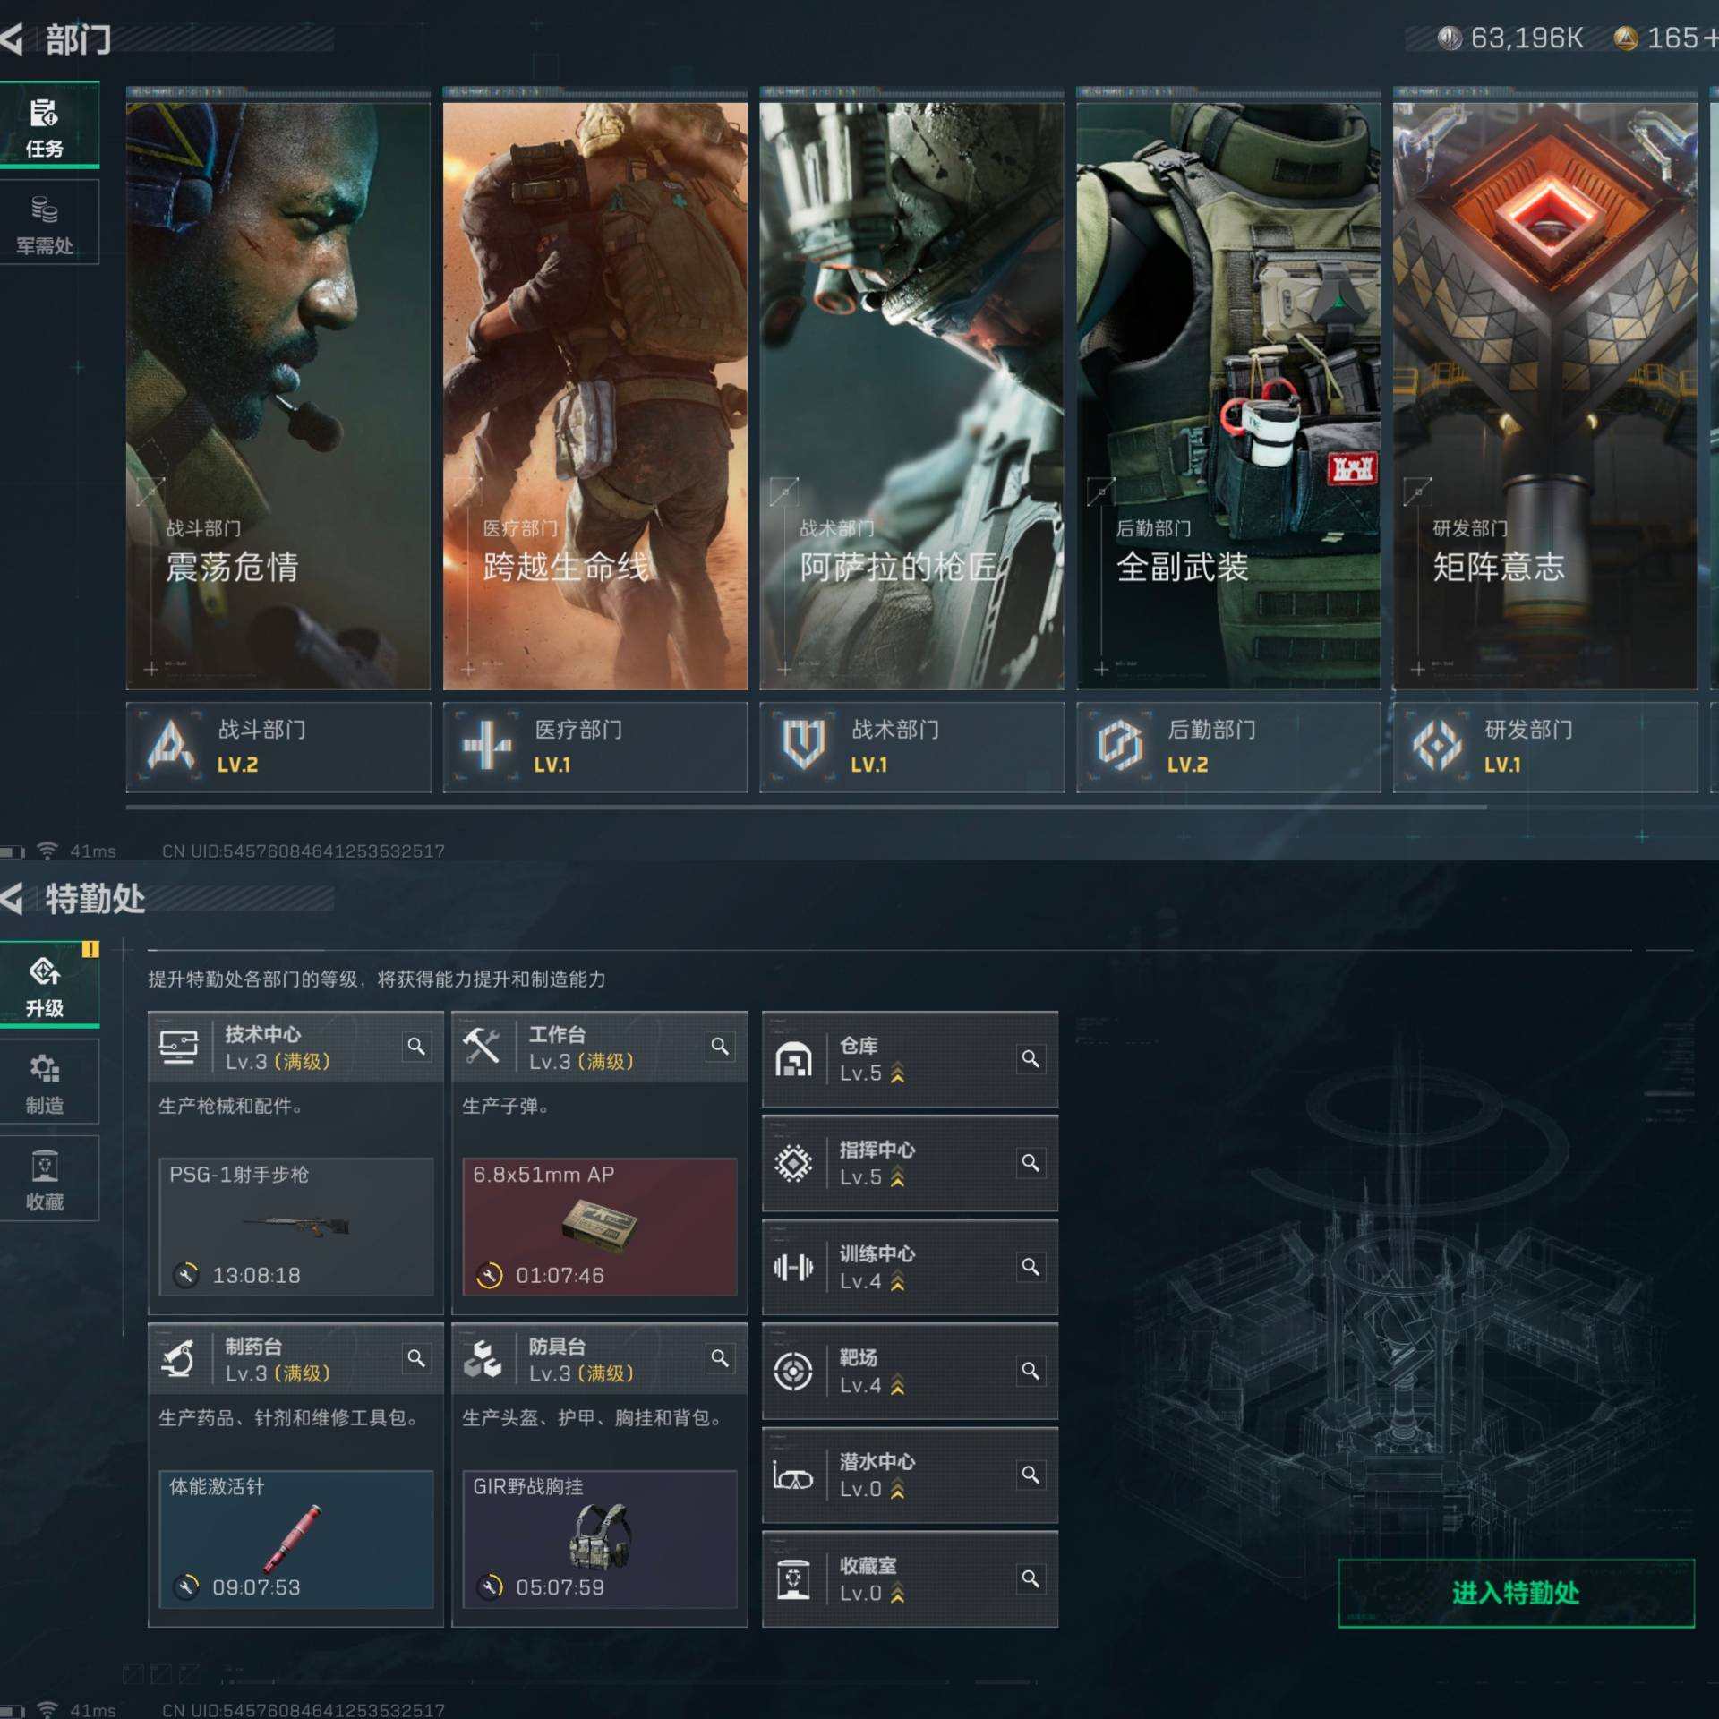This screenshot has height=1719, width=1719.
Task: Open details magnifier for 潜水中心
Action: [x=1031, y=1475]
